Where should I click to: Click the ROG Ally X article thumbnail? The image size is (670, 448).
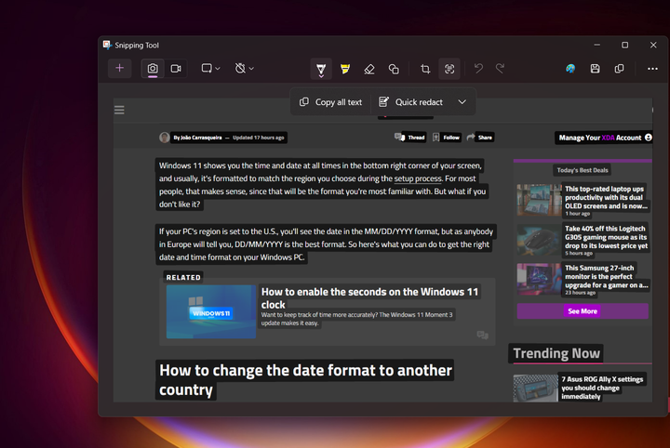535,388
